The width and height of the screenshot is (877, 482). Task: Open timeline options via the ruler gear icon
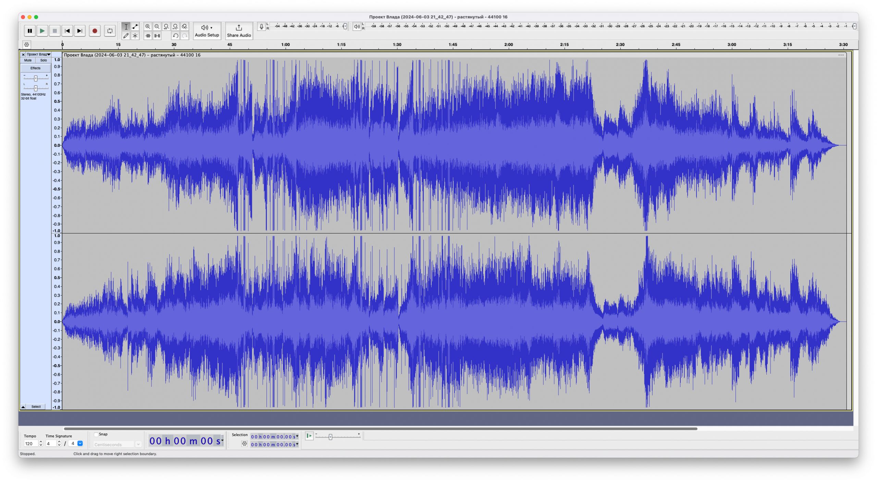pyautogui.click(x=26, y=45)
